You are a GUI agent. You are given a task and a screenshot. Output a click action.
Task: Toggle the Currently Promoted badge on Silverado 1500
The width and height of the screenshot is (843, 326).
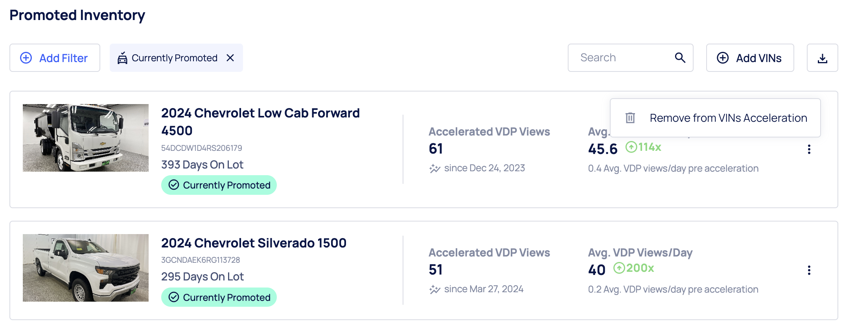219,297
